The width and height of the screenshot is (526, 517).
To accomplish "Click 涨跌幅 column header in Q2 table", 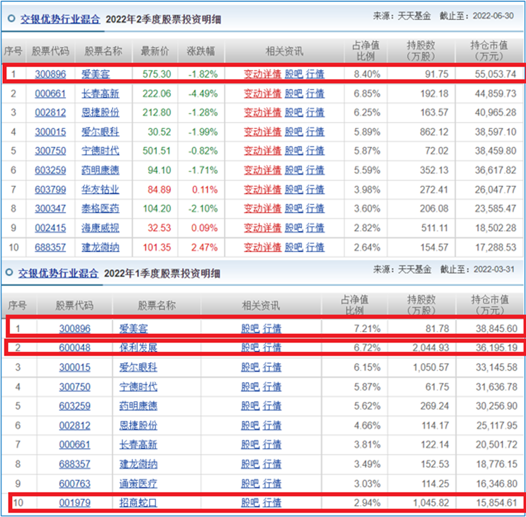I will [x=201, y=51].
